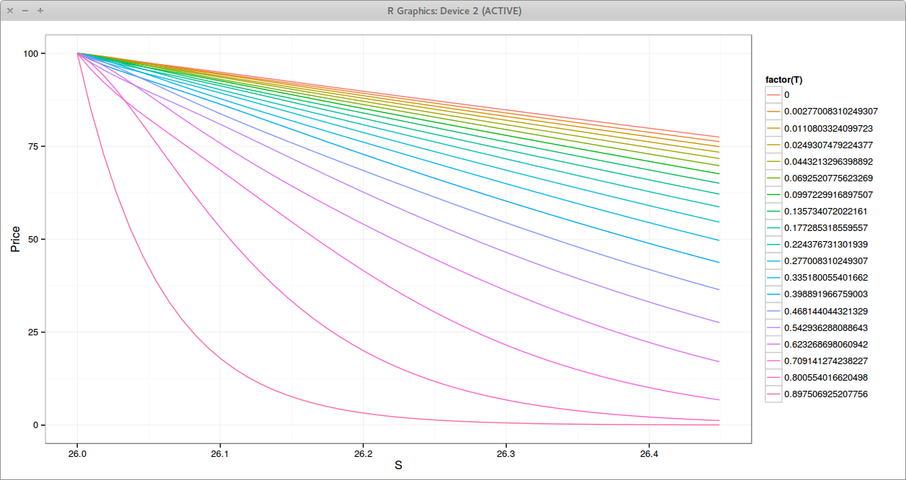
Task: Click legend color key for 0.542936288088643
Action: coord(773,327)
